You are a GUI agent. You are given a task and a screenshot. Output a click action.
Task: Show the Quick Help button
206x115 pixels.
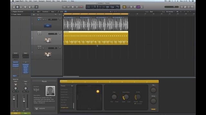[x=25, y=7]
